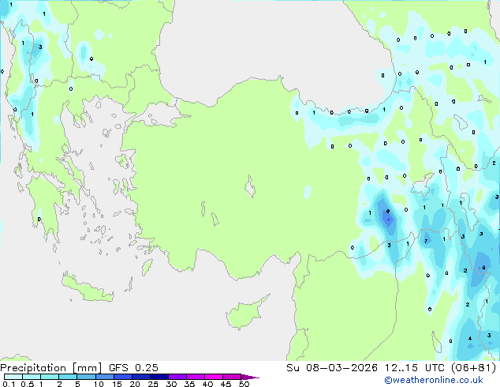Click the 'Su 08-03-2026' date text

pos(332,368)
